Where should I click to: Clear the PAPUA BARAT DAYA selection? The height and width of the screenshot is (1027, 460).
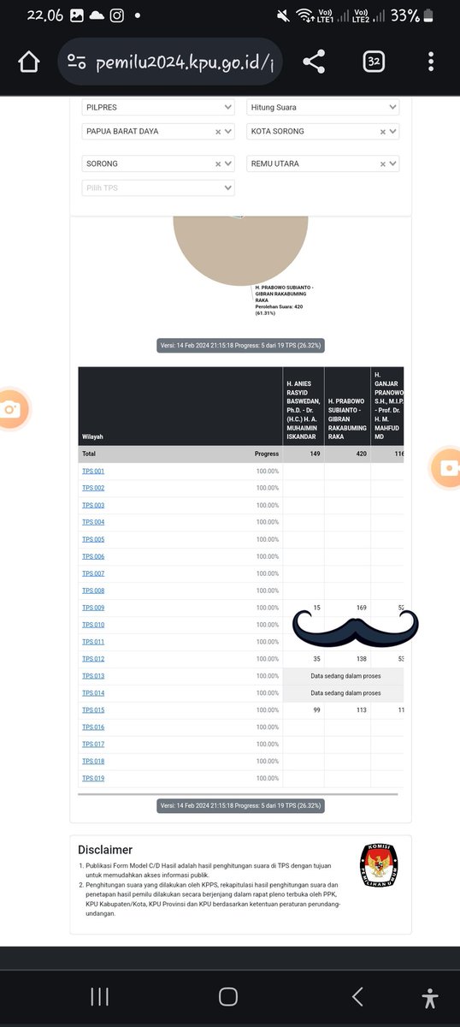218,132
